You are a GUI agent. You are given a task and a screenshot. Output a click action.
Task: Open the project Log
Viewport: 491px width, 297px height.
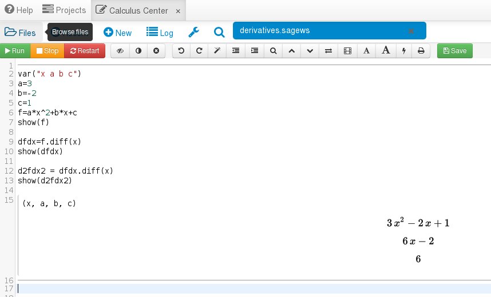pos(160,33)
